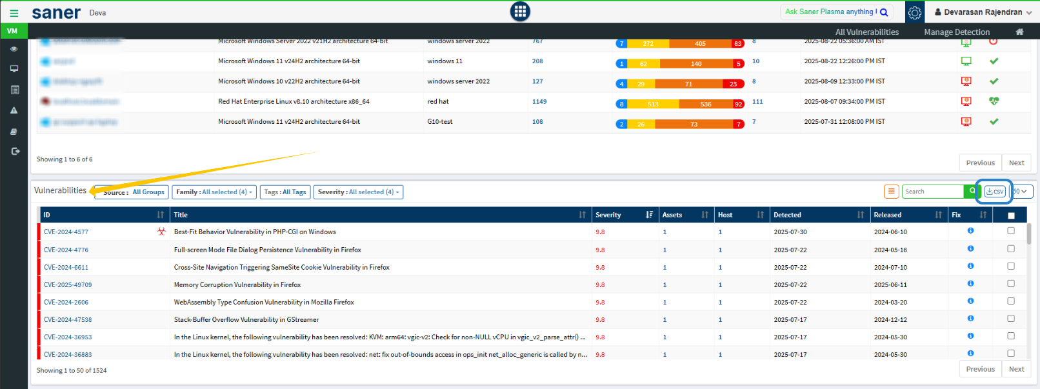Open the hamburger menu beside the saner logo
The height and width of the screenshot is (389, 1040).
coord(14,13)
